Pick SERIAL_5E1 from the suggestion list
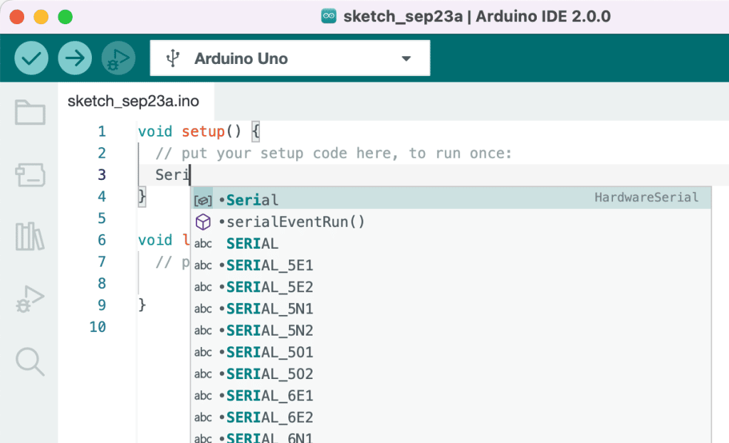 [x=451, y=265]
